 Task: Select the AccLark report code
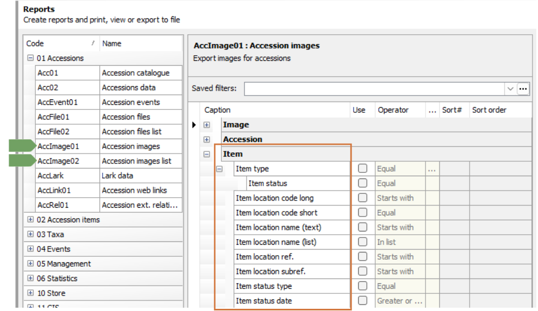tap(67, 176)
